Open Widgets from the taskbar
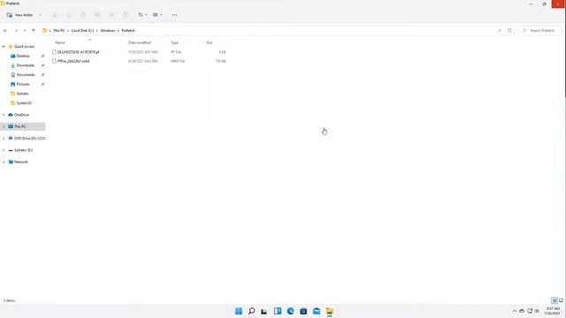Image resolution: width=566 pixels, height=318 pixels. coord(277,311)
